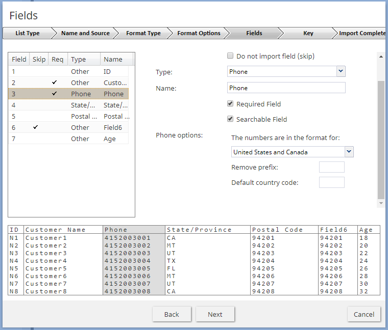Screen dimensions: 388x330
Task: Check 'Do not import field (skip)' box
Action: pyautogui.click(x=230, y=56)
